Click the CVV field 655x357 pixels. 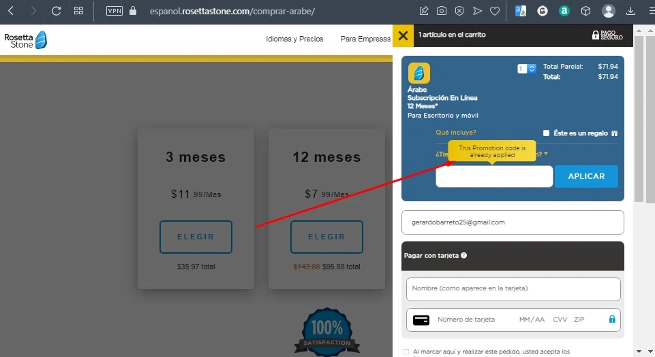(x=560, y=320)
